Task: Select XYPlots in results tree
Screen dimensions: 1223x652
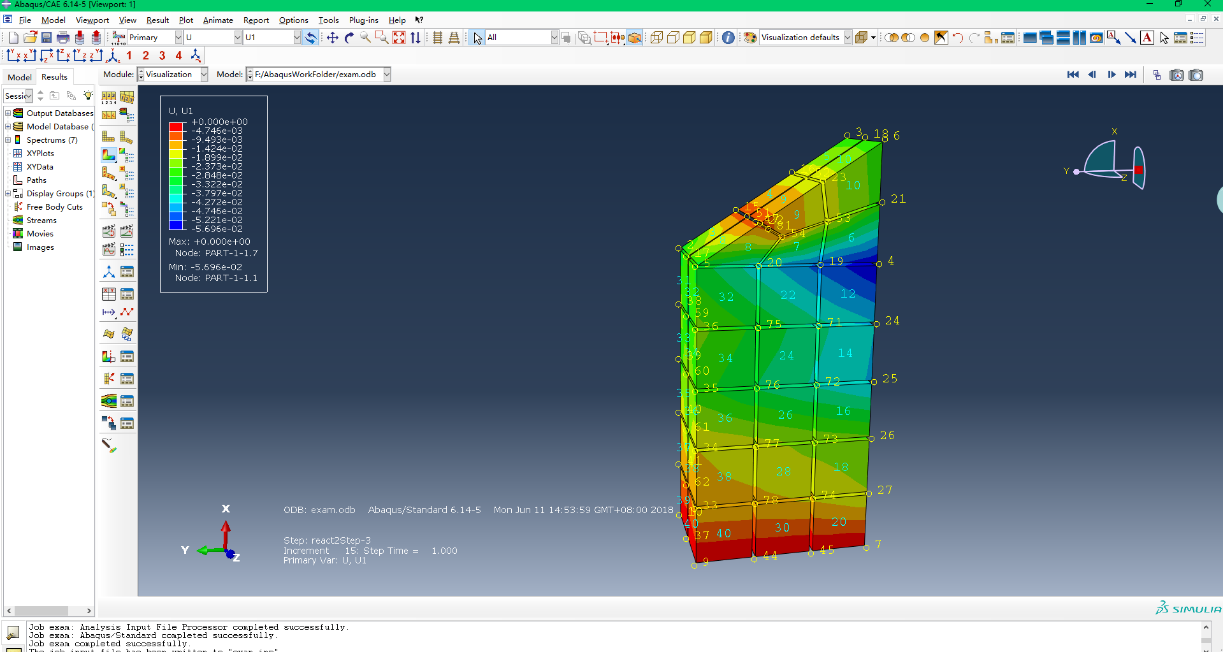Action: (40, 154)
